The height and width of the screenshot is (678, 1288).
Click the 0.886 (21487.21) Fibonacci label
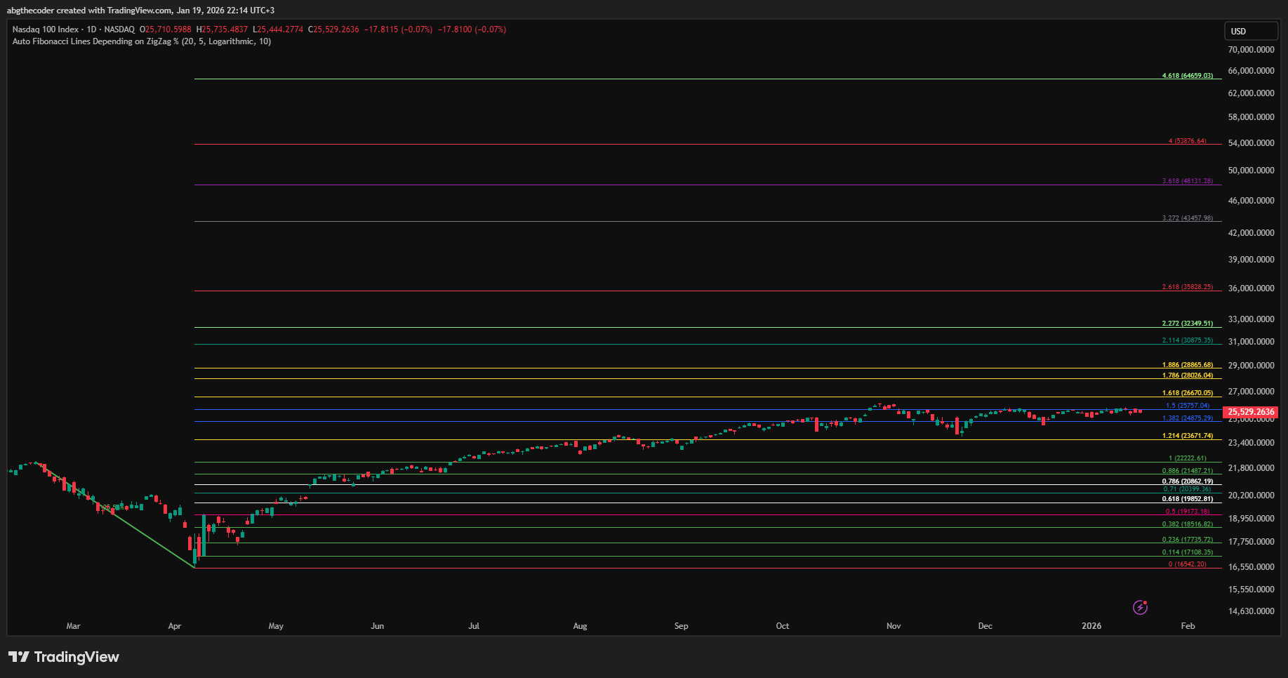(x=1187, y=471)
